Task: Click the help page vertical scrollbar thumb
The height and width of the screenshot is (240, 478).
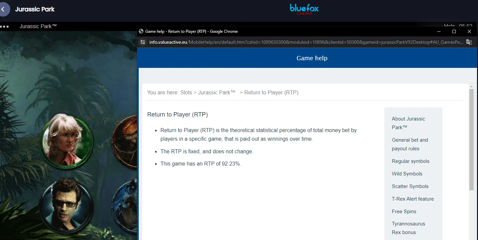Action: (471, 140)
